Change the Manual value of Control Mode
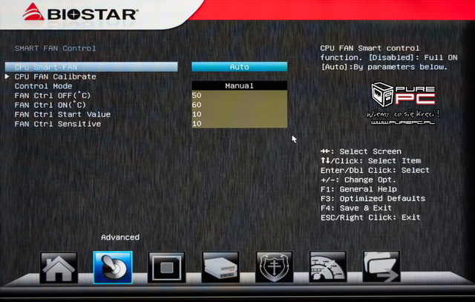This screenshot has height=302, width=475. (x=239, y=86)
